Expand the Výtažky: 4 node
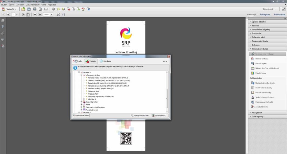Screen dimensions: 287x154 [x=84, y=99]
